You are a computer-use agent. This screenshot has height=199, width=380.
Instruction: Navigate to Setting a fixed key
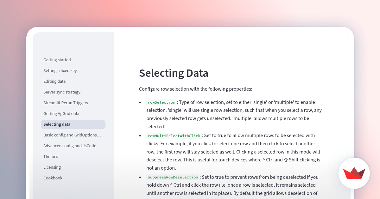pos(60,70)
